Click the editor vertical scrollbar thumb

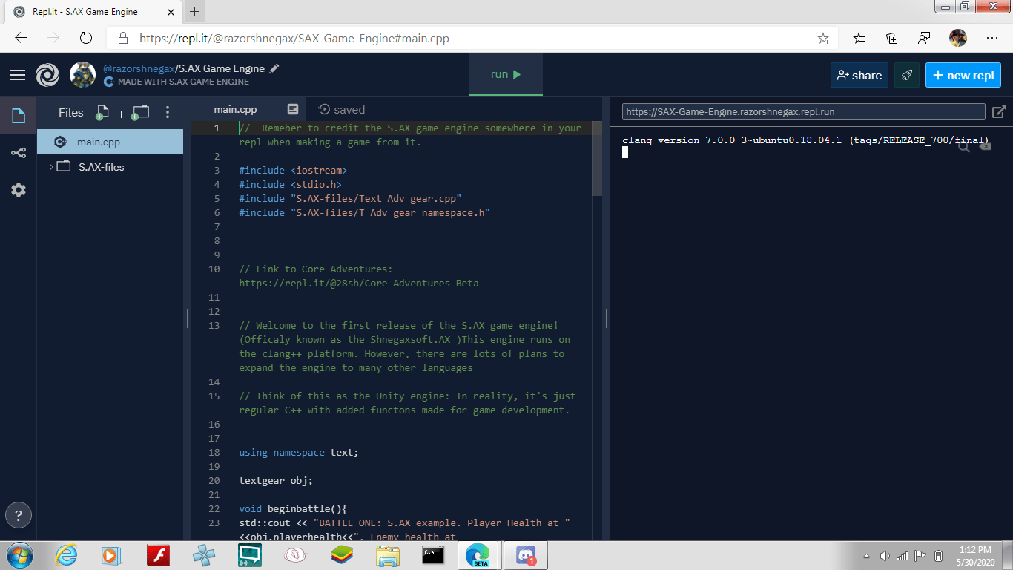pyautogui.click(x=597, y=158)
